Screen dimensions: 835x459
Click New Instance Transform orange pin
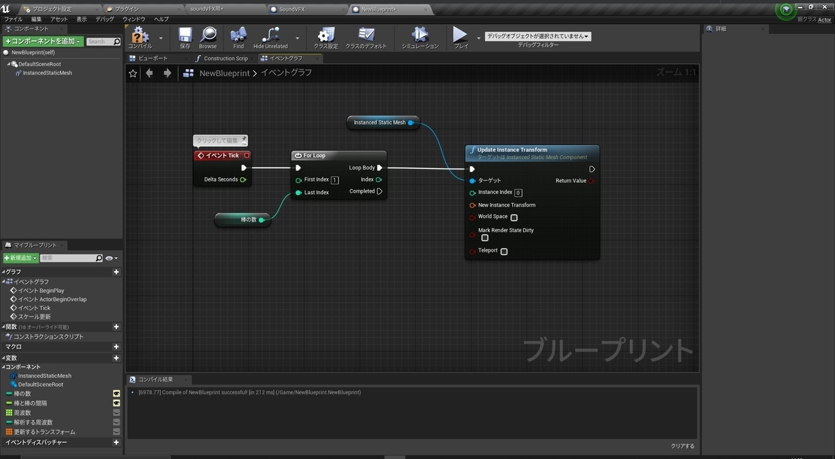(472, 205)
